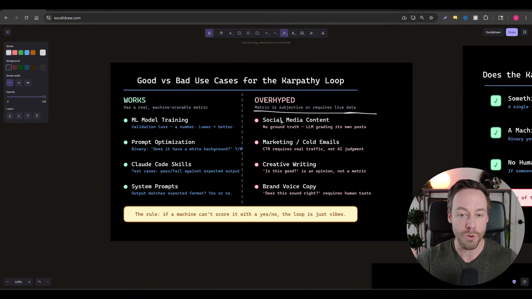This screenshot has width=532, height=299.
Task: Click the encryption shield icon
Action: [x=514, y=282]
